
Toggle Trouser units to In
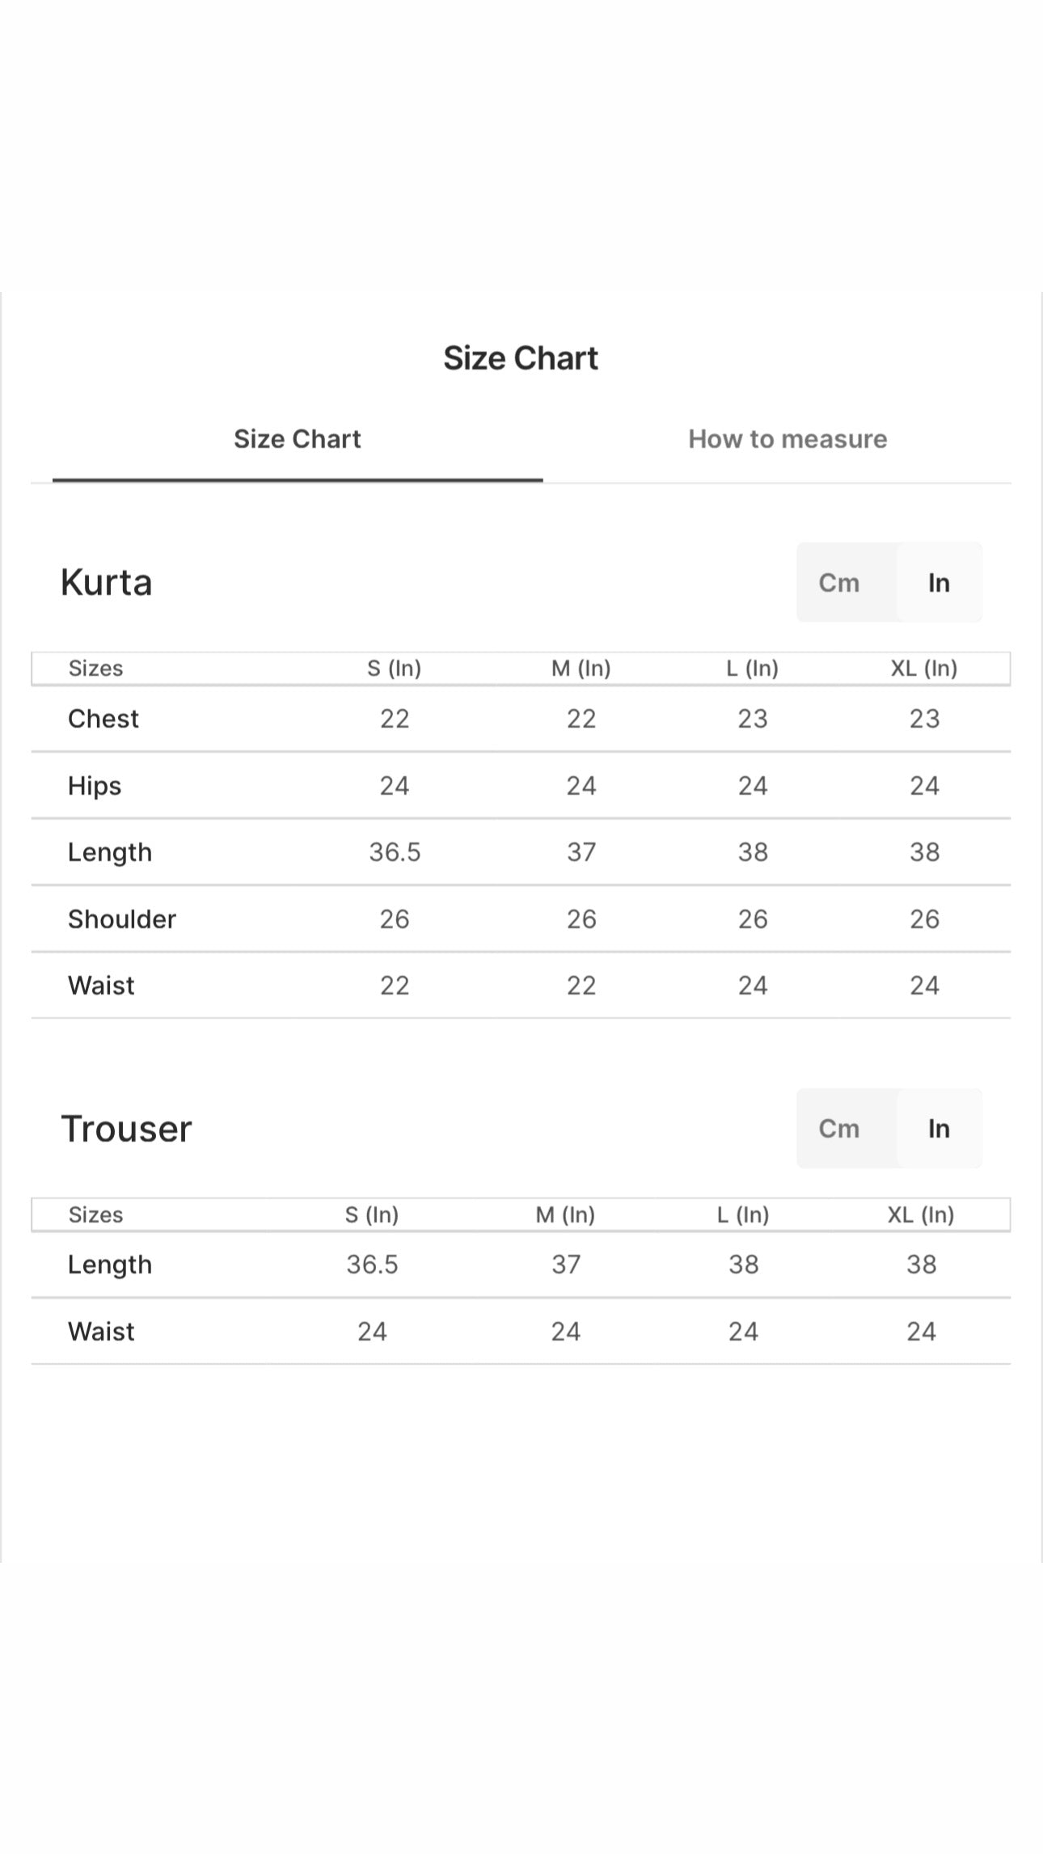tap(939, 1128)
